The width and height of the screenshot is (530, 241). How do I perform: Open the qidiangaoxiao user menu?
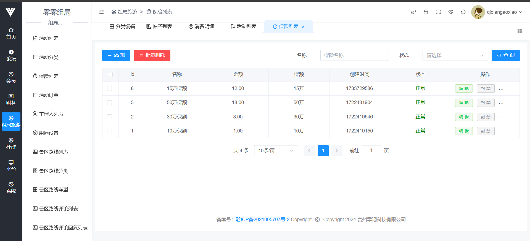497,12
